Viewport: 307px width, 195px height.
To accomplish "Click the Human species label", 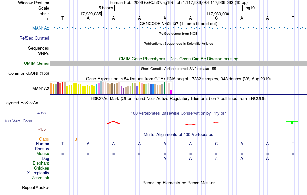I will pos(42,144).
